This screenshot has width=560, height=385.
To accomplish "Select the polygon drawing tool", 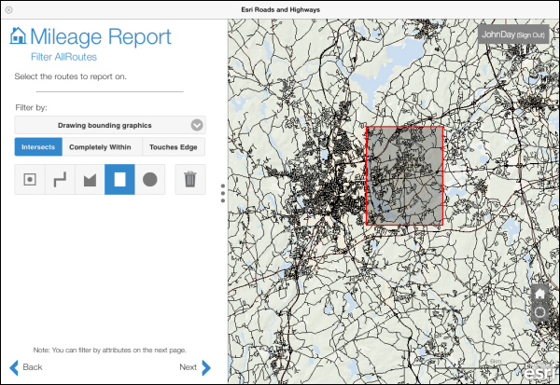I will pyautogui.click(x=90, y=179).
